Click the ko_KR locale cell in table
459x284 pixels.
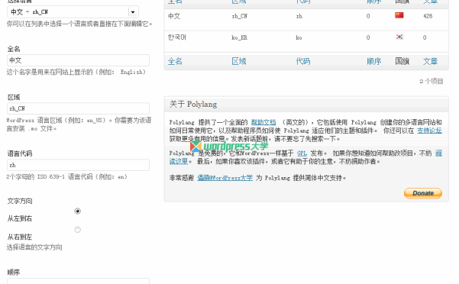click(240, 37)
